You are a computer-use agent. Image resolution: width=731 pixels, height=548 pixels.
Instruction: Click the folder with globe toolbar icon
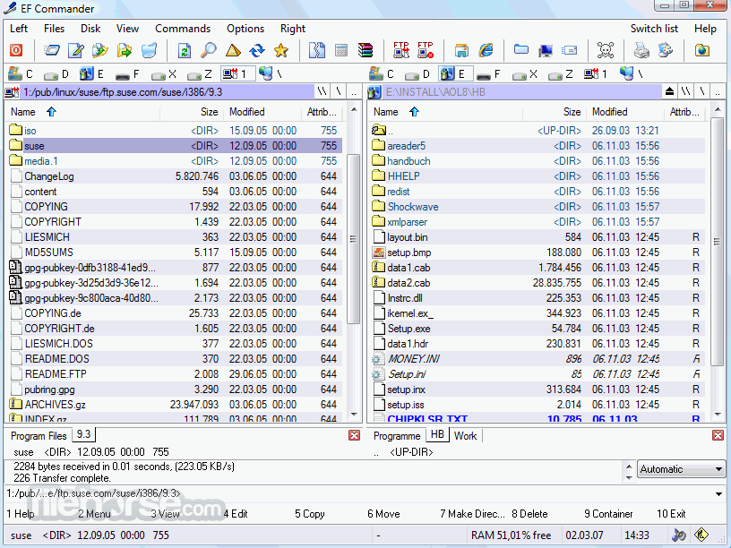click(x=701, y=50)
